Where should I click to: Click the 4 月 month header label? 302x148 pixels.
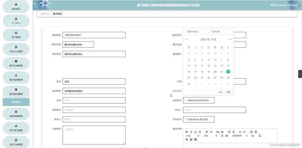click(x=214, y=39)
